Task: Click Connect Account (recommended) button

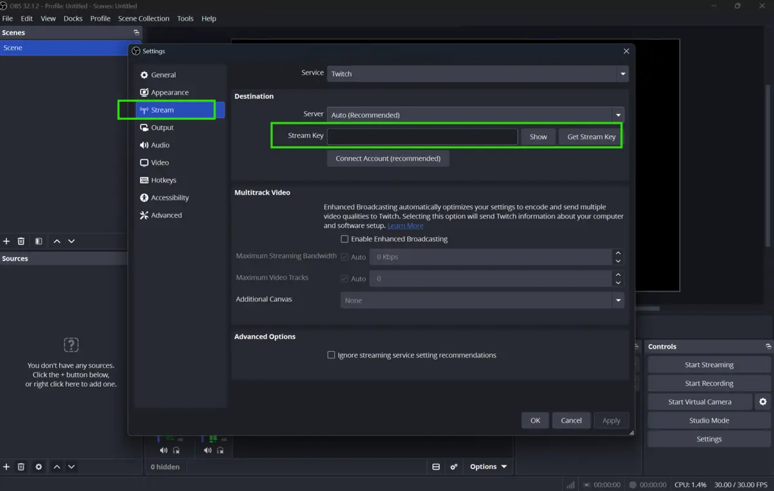Action: pyautogui.click(x=388, y=159)
